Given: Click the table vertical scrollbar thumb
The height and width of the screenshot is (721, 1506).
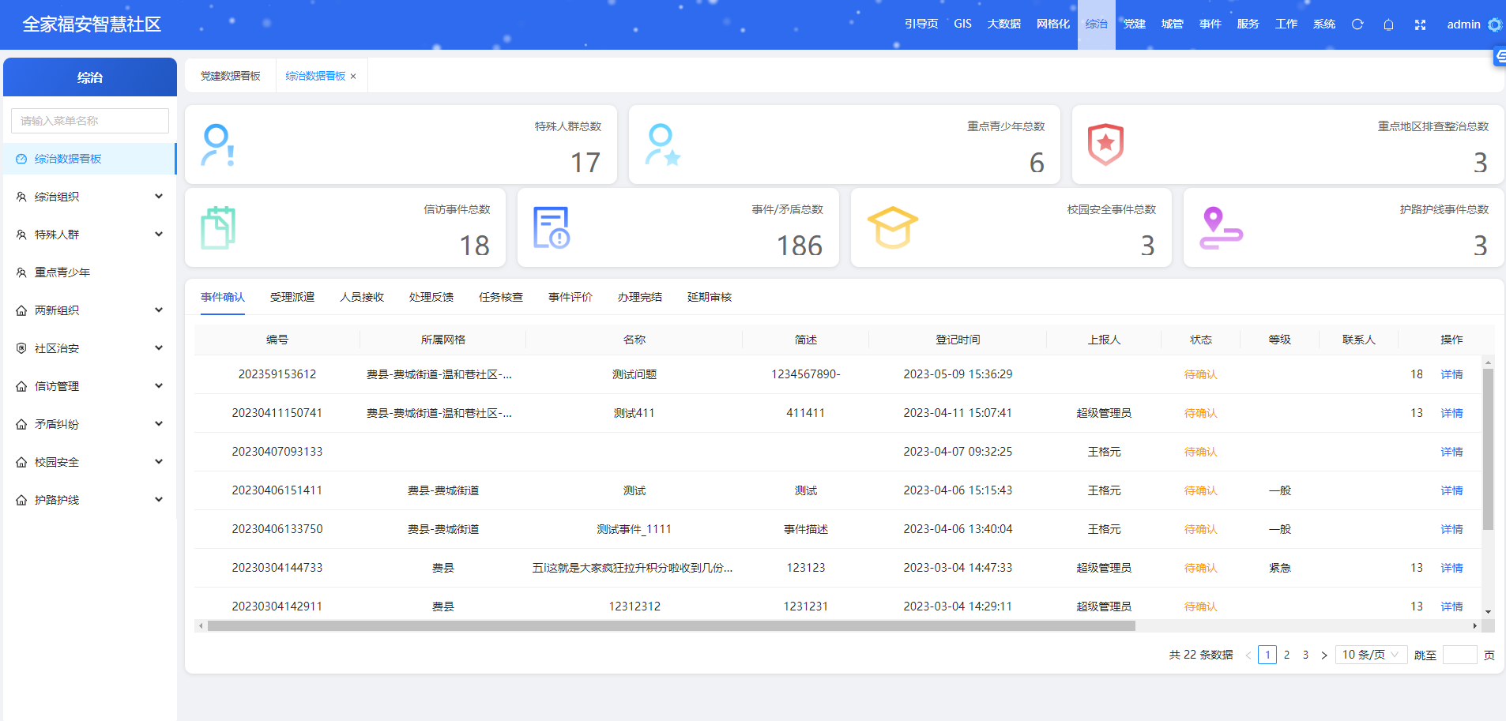Looking at the screenshot, I should tap(1488, 449).
